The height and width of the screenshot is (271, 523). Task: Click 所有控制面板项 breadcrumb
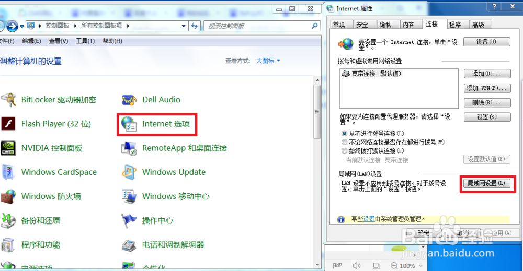coord(102,26)
